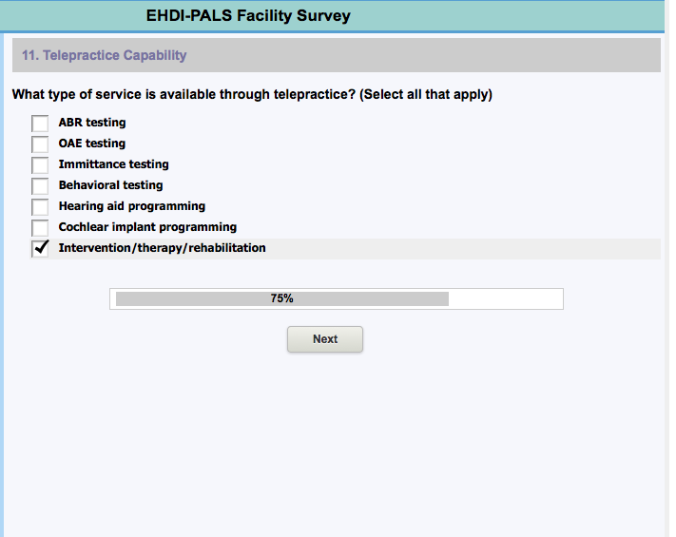676x537 pixels.
Task: Click the unfilled end of the progress bar
Action: (x=504, y=298)
